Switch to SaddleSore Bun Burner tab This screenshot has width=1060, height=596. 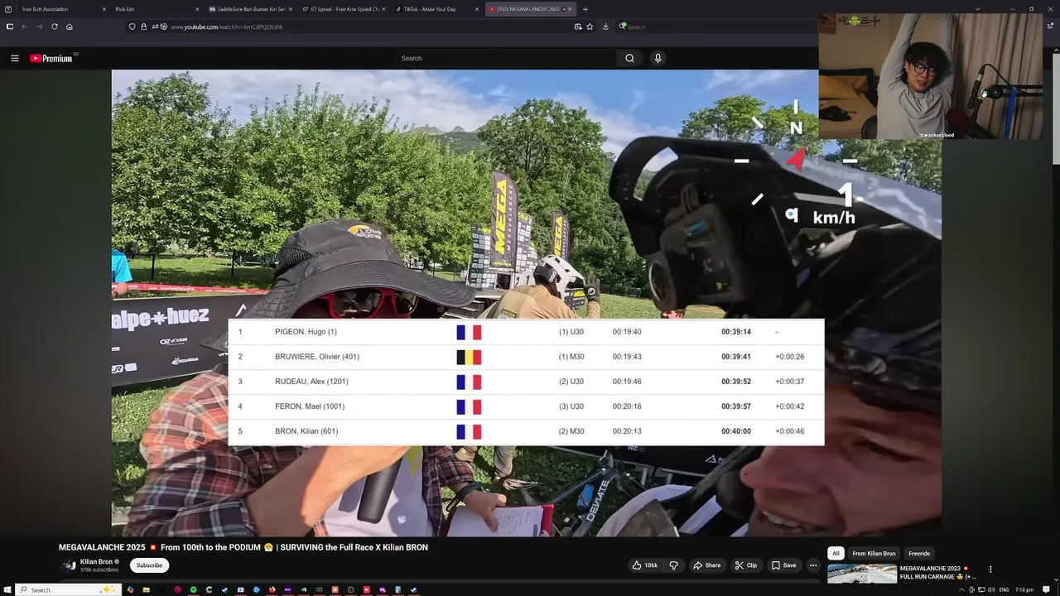pyautogui.click(x=248, y=9)
